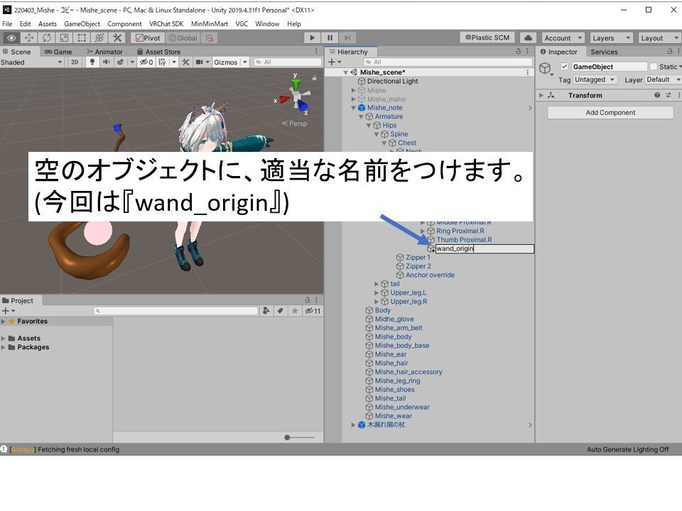Viewport: 682px width, 511px height.
Task: Select the Hand view tool
Action: 11,38
